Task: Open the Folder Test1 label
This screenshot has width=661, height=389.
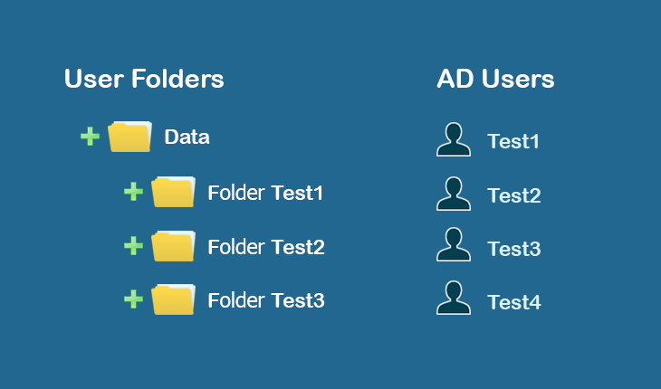Action: [265, 193]
